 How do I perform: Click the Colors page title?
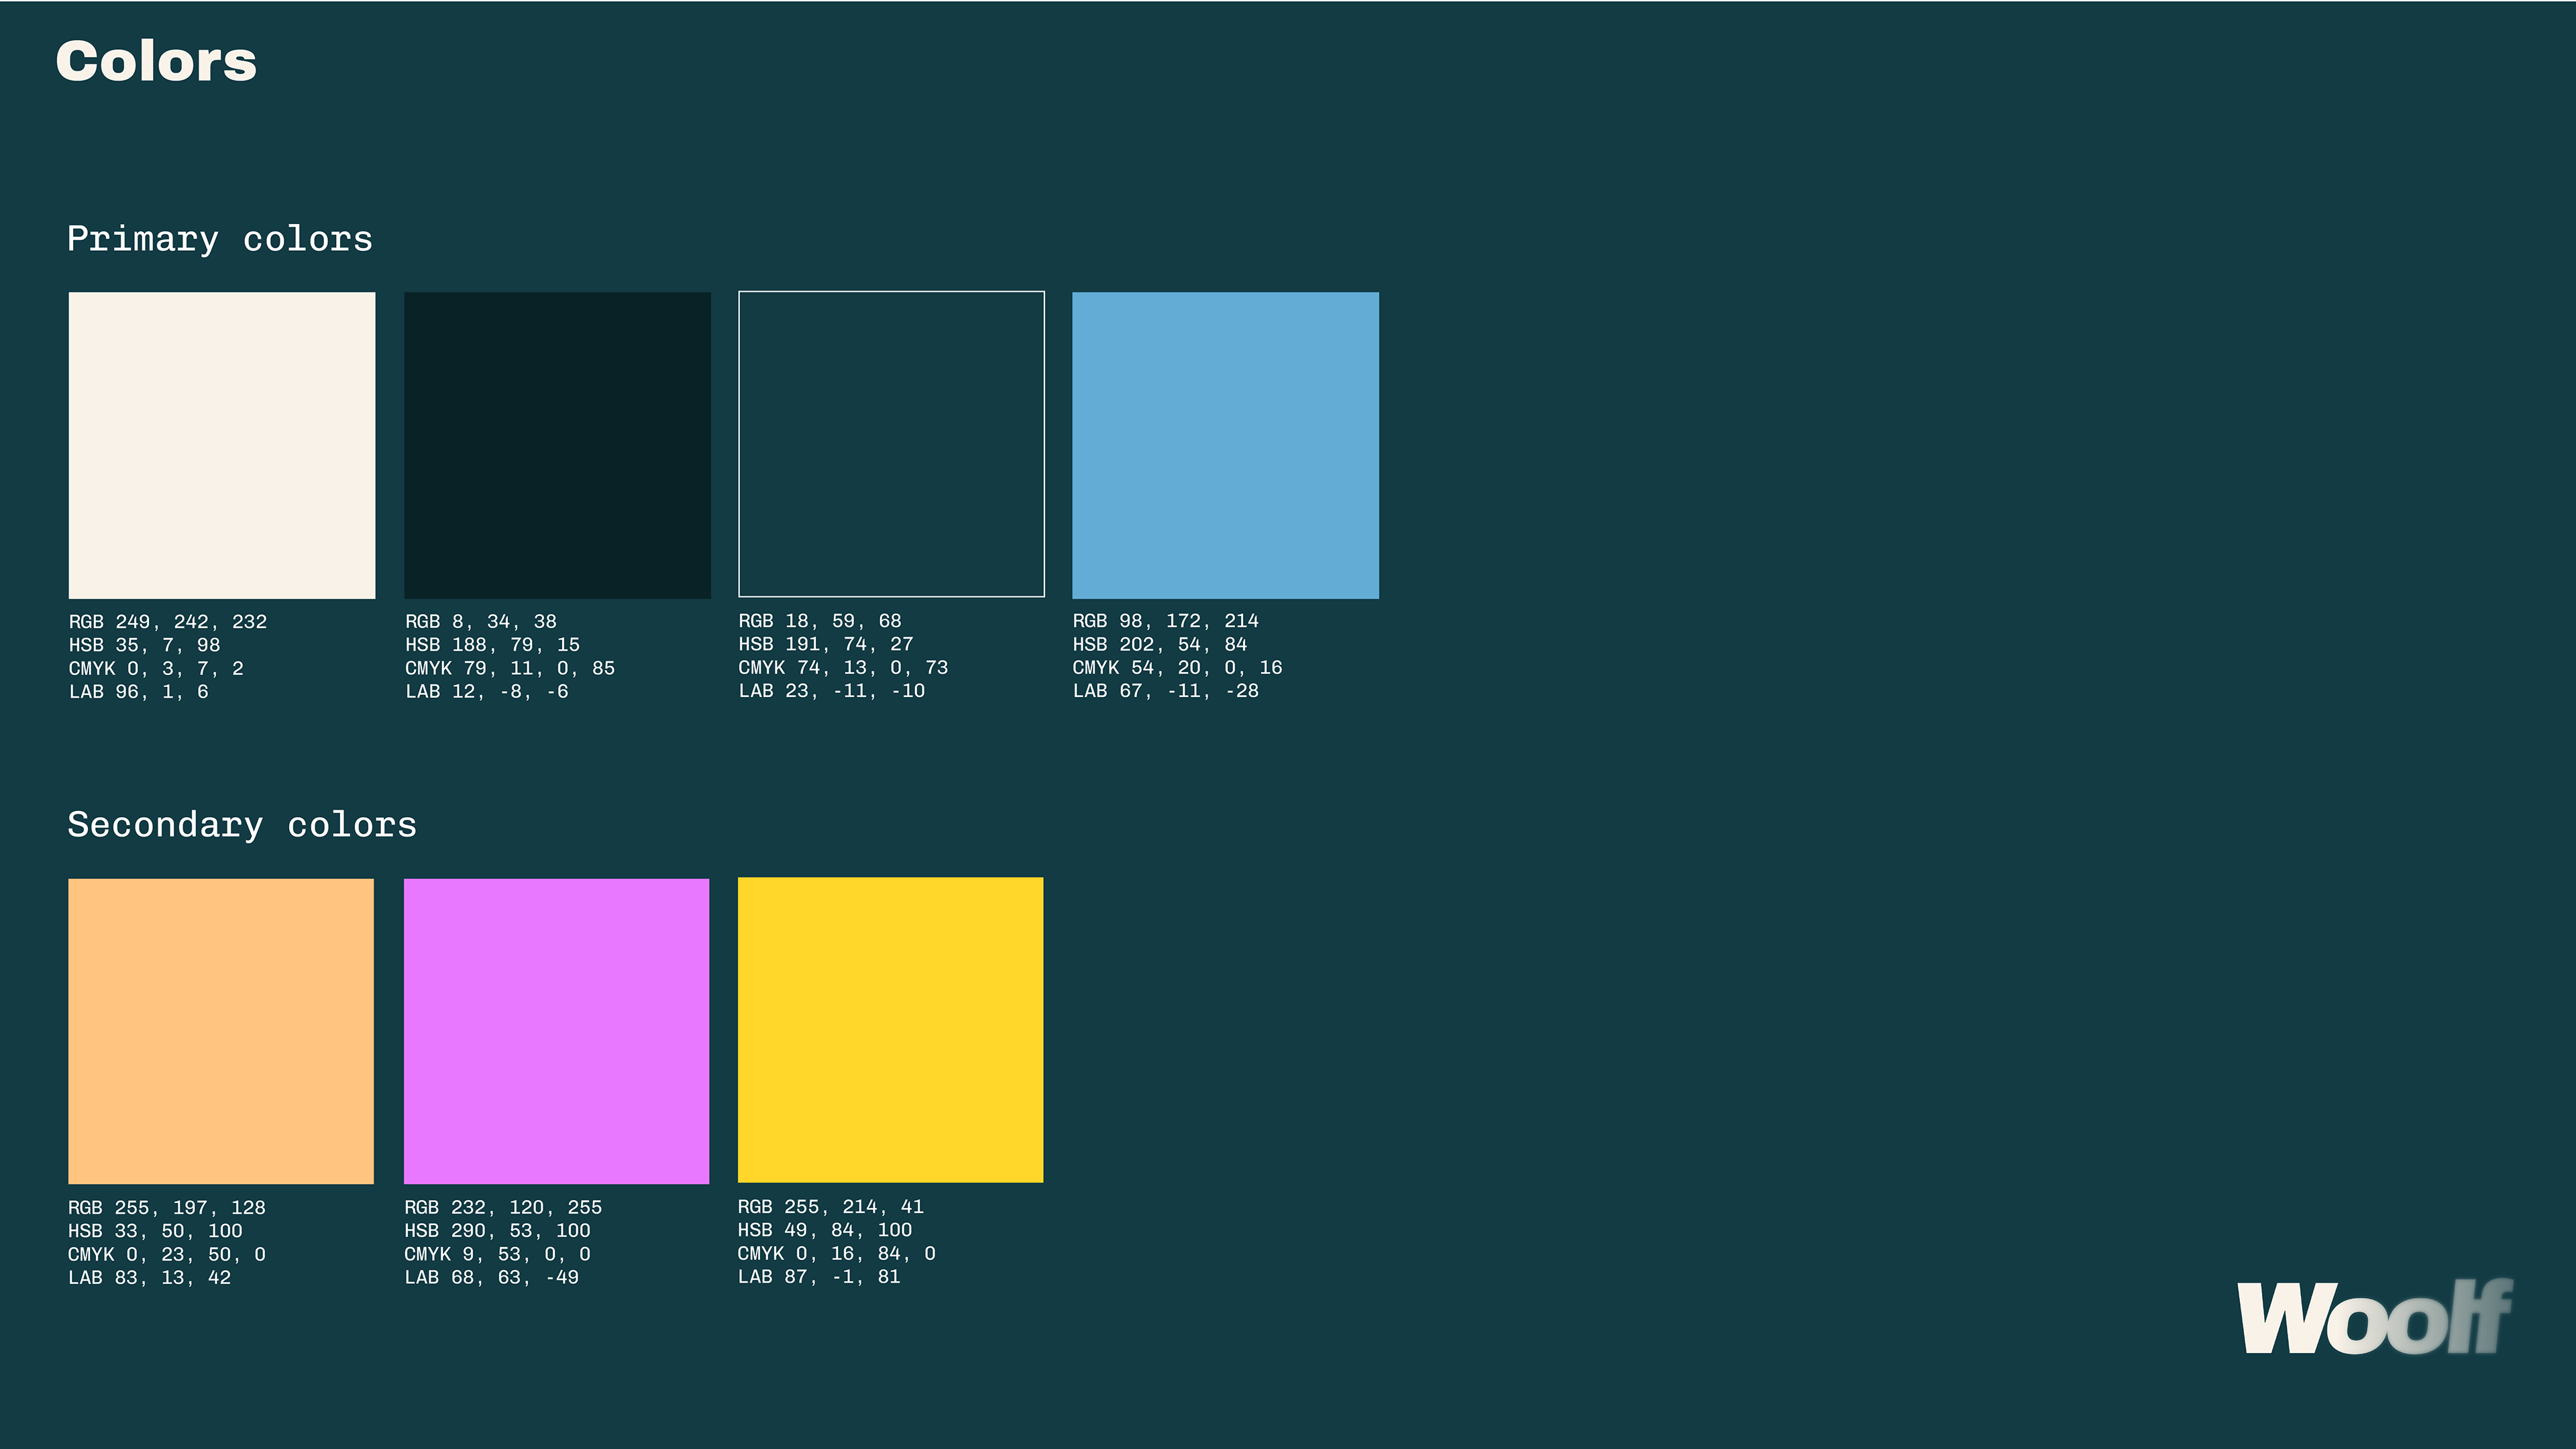(x=156, y=61)
